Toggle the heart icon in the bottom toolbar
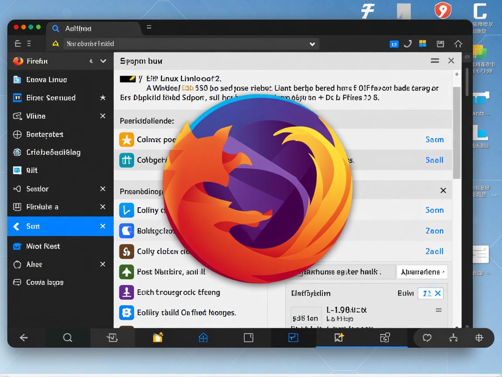The height and width of the screenshot is (377, 502). [427, 337]
